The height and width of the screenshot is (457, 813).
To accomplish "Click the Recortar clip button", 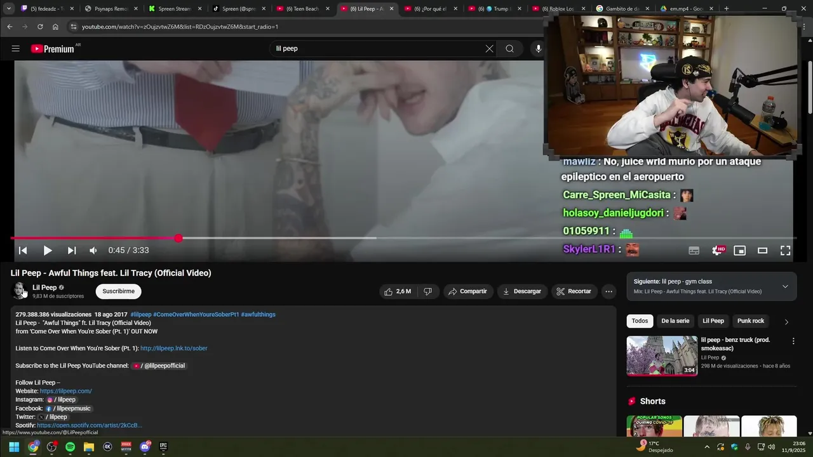I will click(x=574, y=291).
